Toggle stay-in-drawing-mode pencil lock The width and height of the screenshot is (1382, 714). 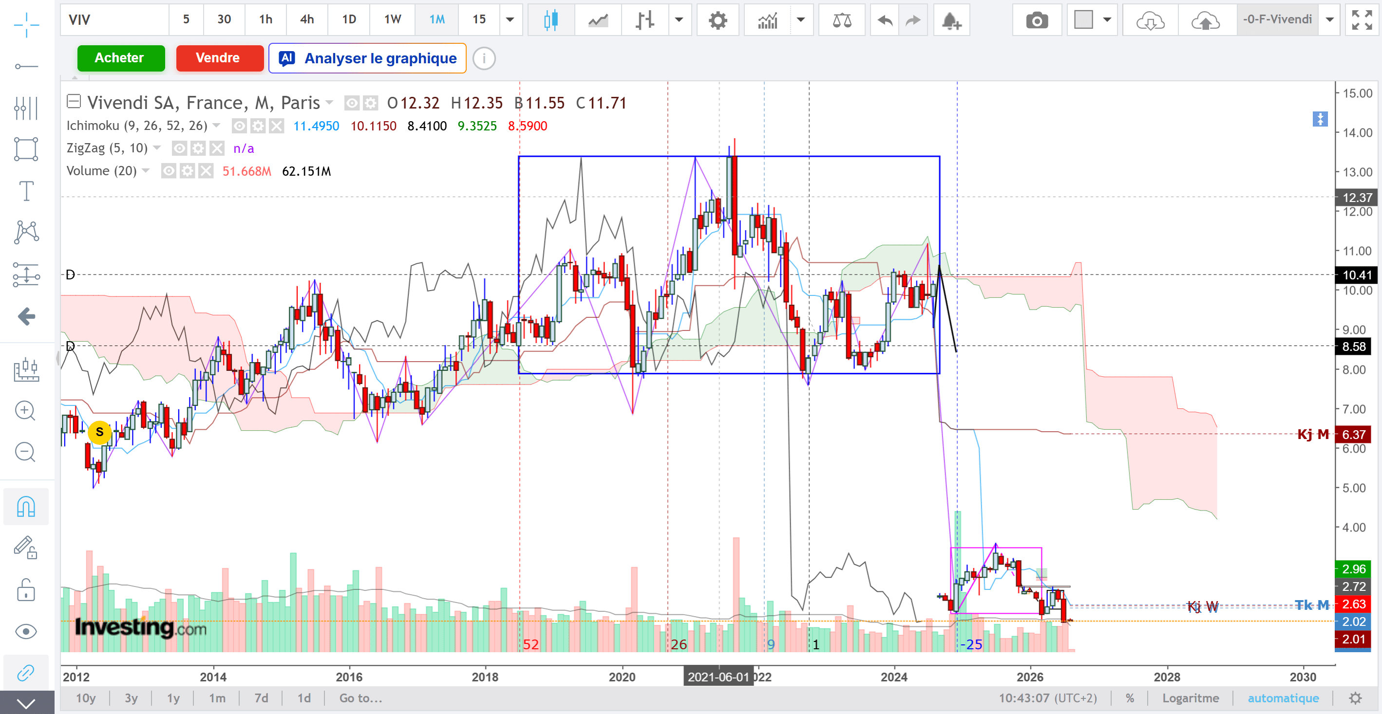pos(26,548)
